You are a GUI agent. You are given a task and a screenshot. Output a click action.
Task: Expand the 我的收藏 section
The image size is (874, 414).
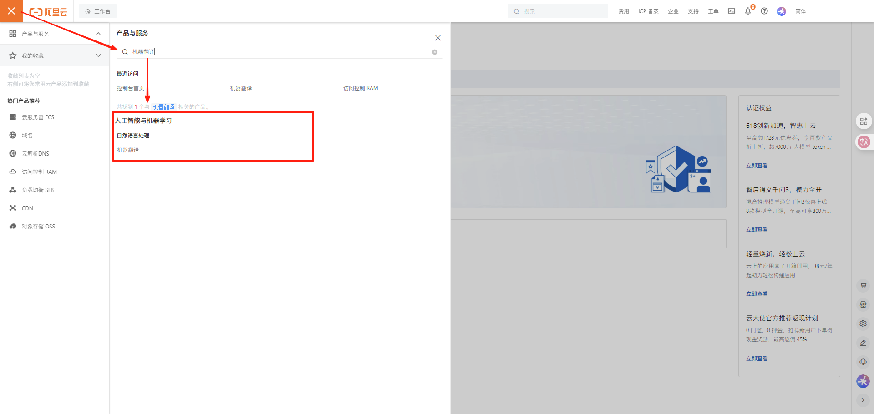coord(98,56)
